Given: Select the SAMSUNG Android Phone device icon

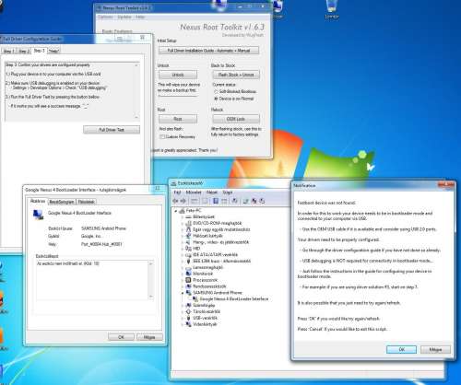Looking at the screenshot, I should [x=189, y=293].
